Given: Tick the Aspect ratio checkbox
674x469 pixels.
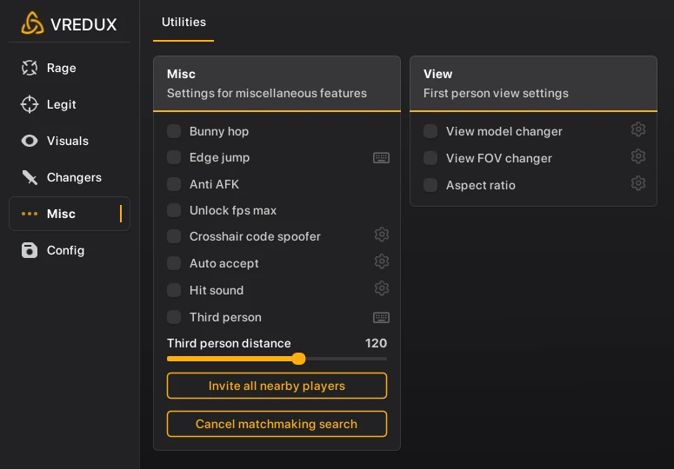Looking at the screenshot, I should pos(430,185).
